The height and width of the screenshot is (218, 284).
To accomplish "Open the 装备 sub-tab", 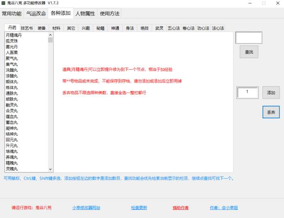I will (x=41, y=28).
